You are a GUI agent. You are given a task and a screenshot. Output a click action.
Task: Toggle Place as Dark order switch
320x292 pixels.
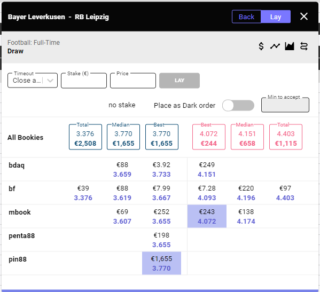pos(238,105)
